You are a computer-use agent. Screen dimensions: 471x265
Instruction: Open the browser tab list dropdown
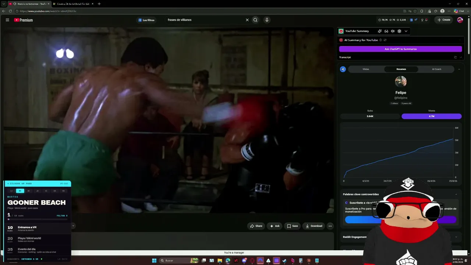(3, 4)
